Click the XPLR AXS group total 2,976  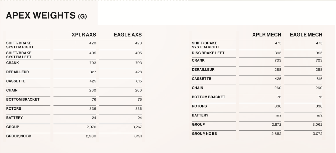click(91, 127)
